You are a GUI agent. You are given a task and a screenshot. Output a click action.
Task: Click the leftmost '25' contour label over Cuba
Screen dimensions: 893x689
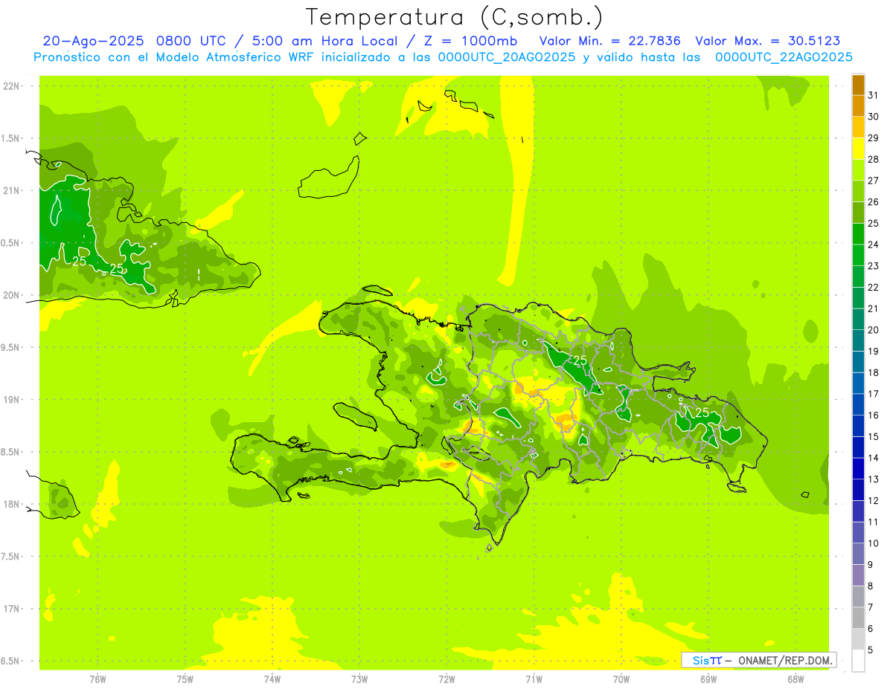point(79,262)
